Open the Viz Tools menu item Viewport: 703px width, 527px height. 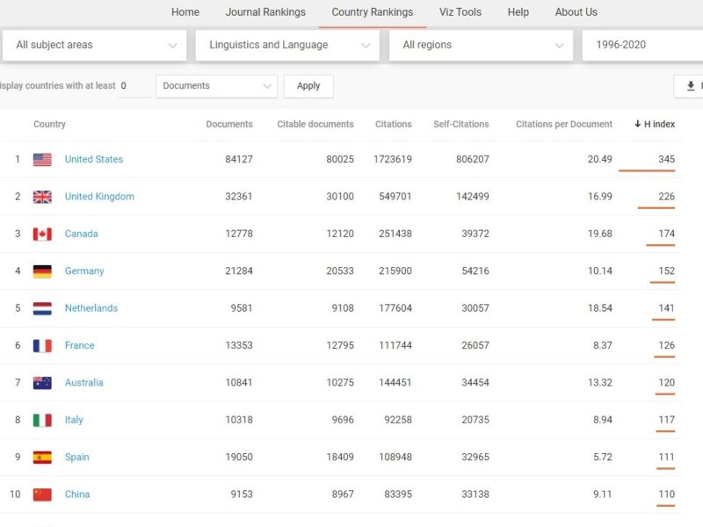coord(460,12)
